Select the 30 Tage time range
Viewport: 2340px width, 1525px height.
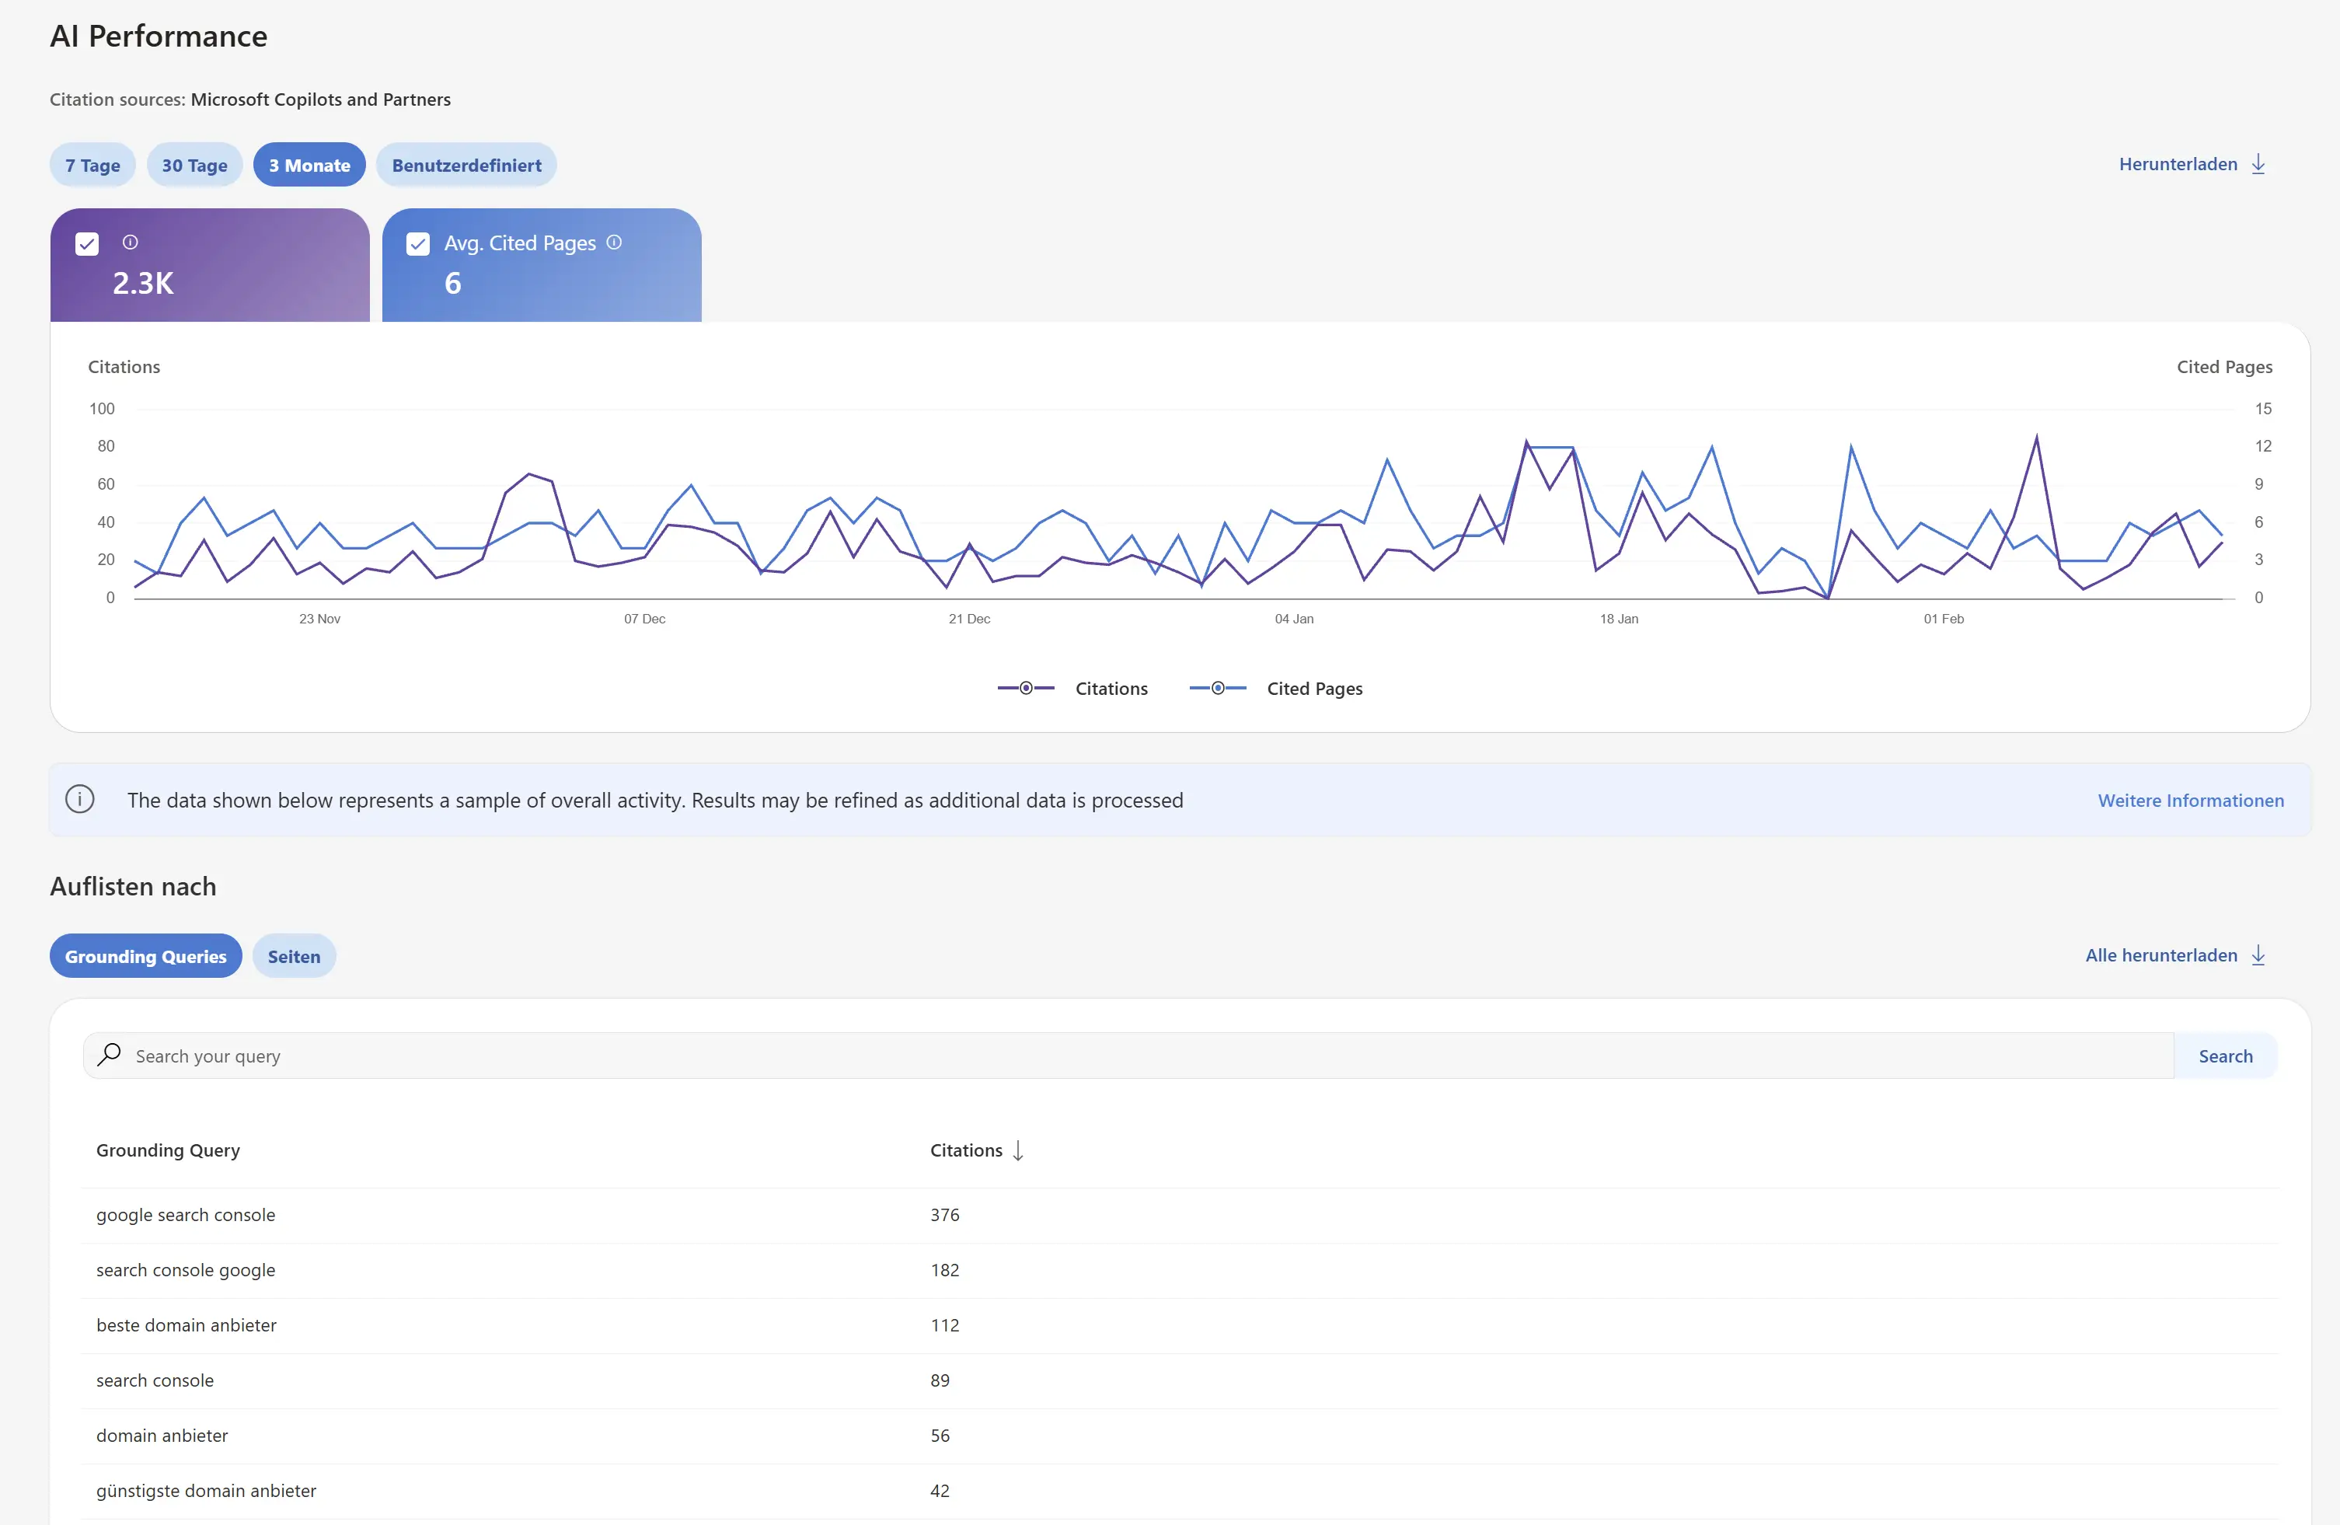point(194,166)
